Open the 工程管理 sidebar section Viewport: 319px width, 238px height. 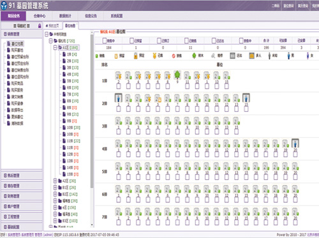[x=22, y=217]
